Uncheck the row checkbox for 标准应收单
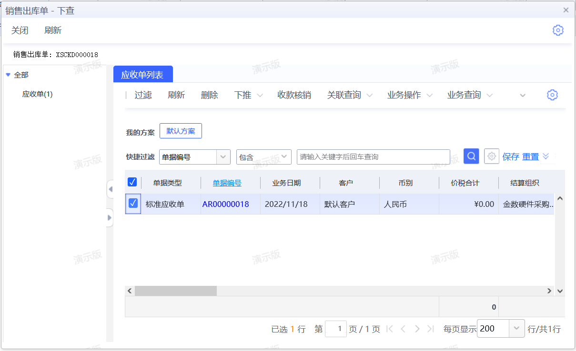 tap(133, 204)
